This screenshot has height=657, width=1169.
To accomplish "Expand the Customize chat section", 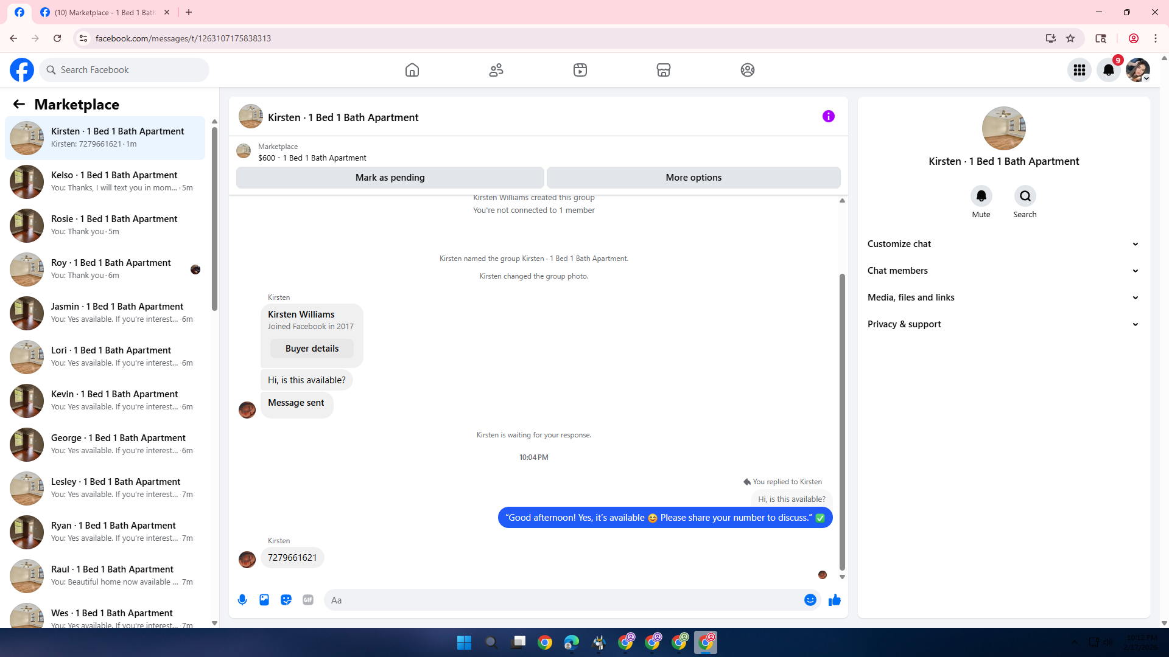I will (x=1003, y=244).
